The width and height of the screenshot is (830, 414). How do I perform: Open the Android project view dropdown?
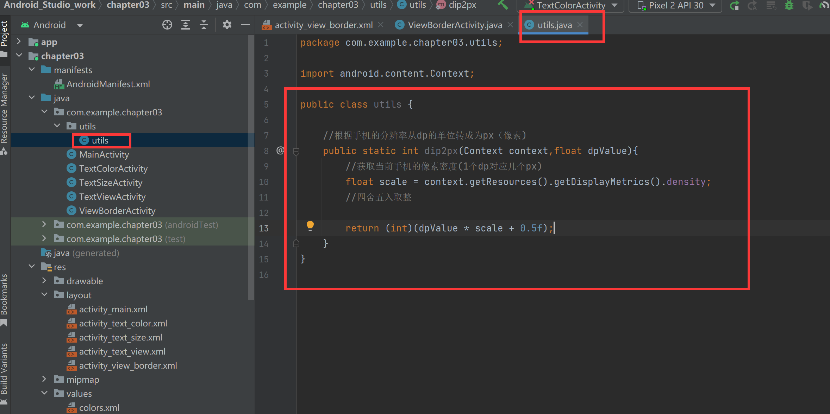tap(52, 25)
